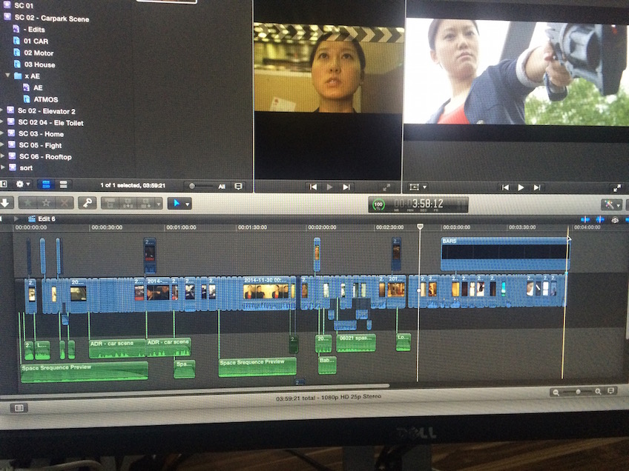629x471 pixels.
Task: Open browser gear action menu
Action: [23, 184]
